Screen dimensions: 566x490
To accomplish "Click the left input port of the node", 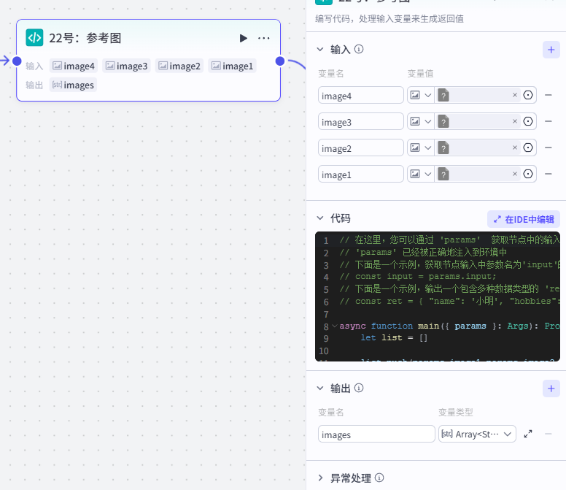I will (x=17, y=61).
